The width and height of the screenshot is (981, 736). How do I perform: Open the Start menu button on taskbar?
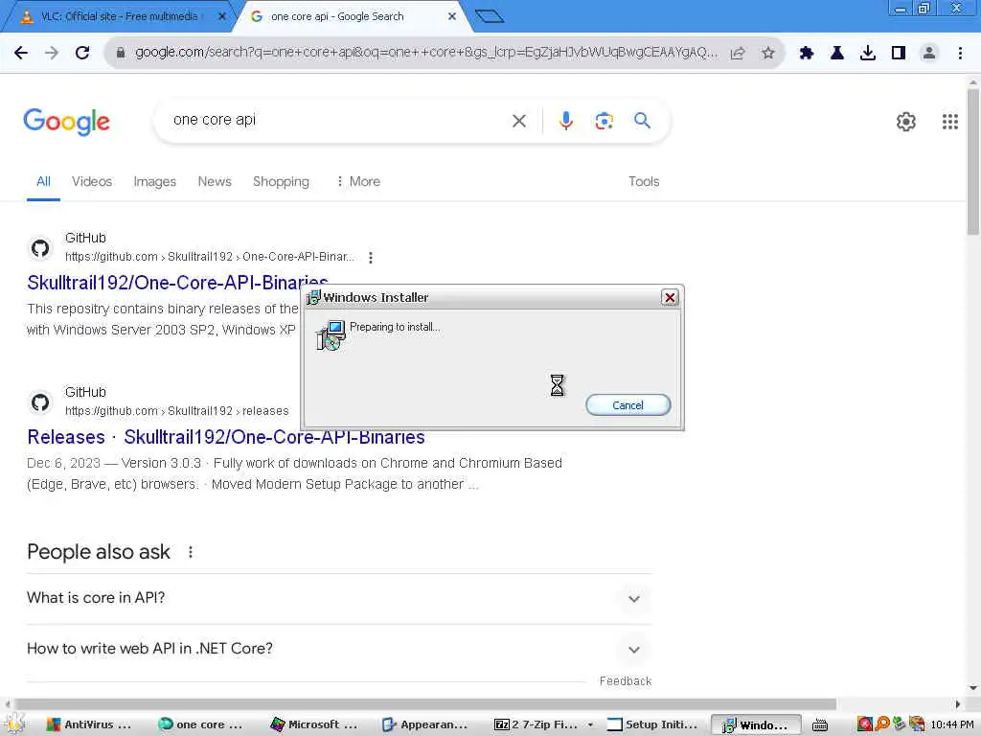[13, 724]
